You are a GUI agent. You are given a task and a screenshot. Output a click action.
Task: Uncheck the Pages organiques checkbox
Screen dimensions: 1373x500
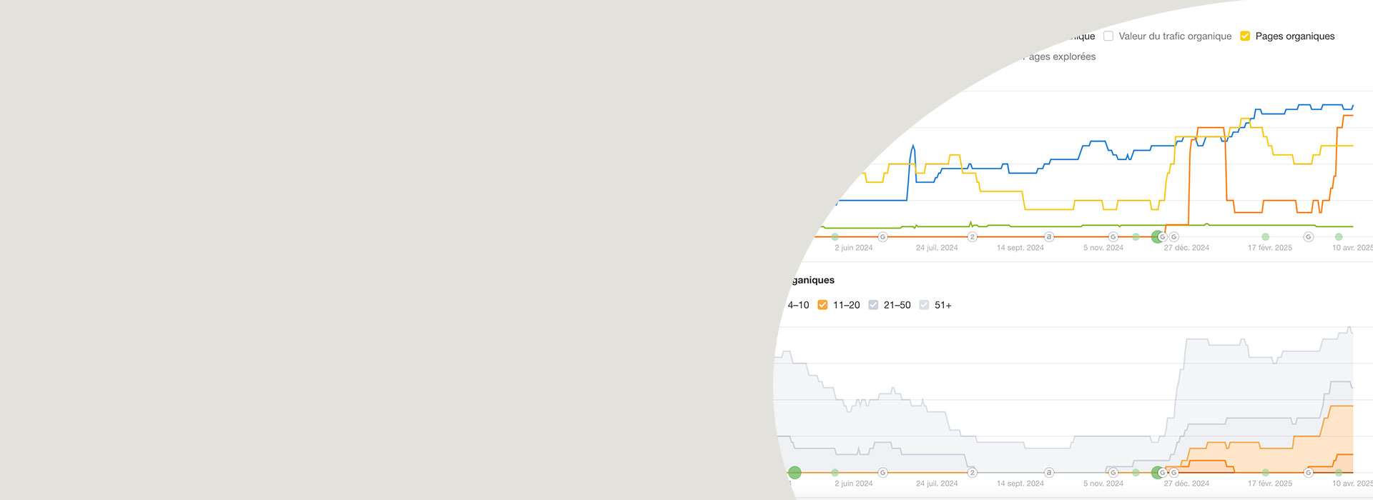(x=1245, y=36)
